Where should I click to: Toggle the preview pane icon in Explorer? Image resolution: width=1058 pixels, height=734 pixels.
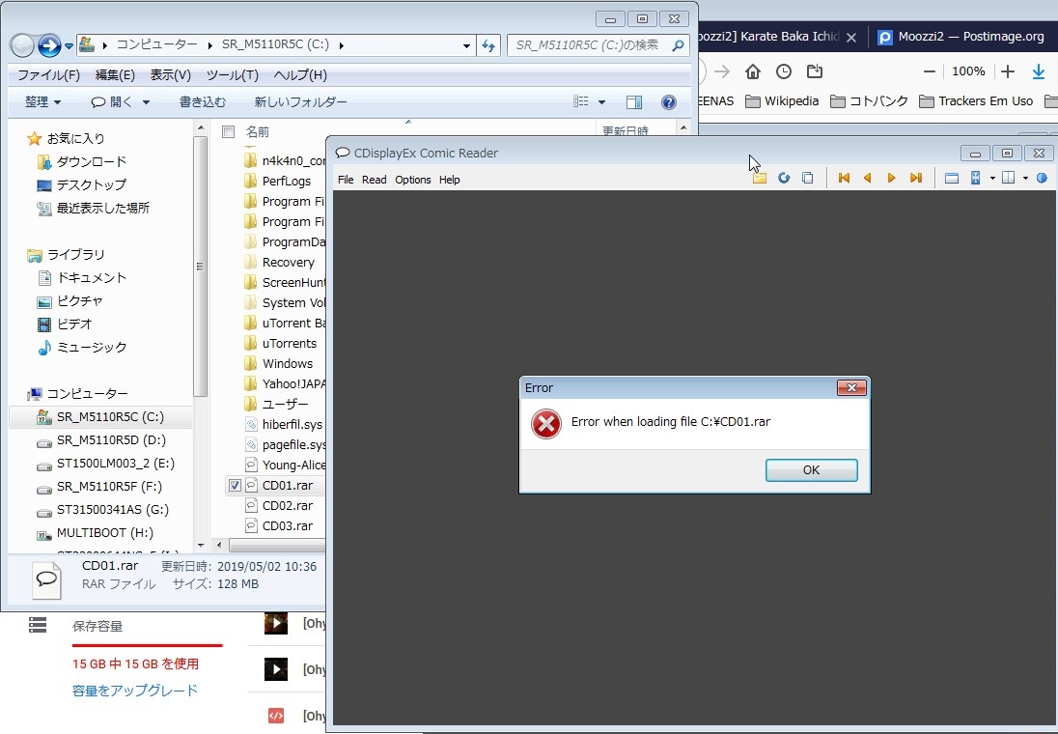(634, 102)
